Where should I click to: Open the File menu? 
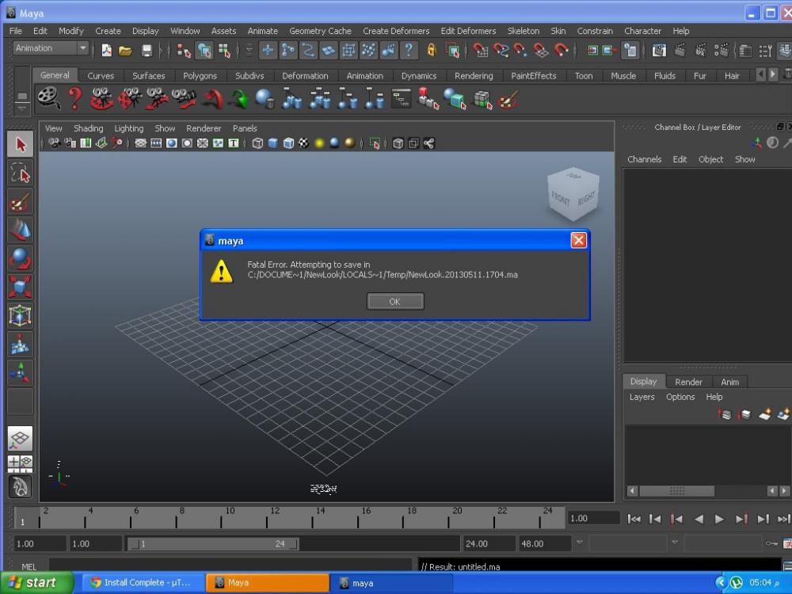pos(16,31)
